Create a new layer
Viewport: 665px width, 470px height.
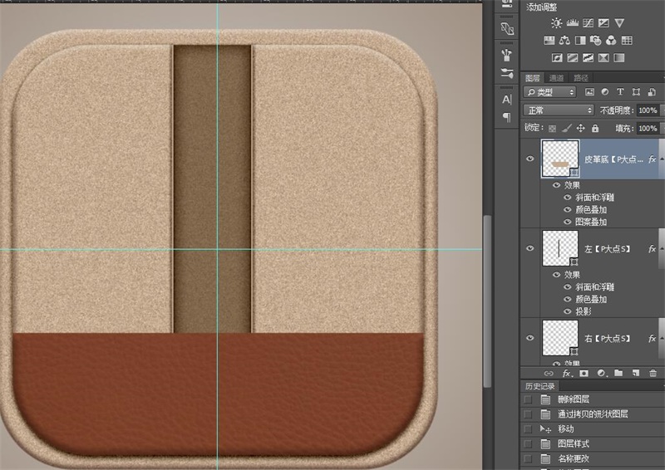pos(636,373)
